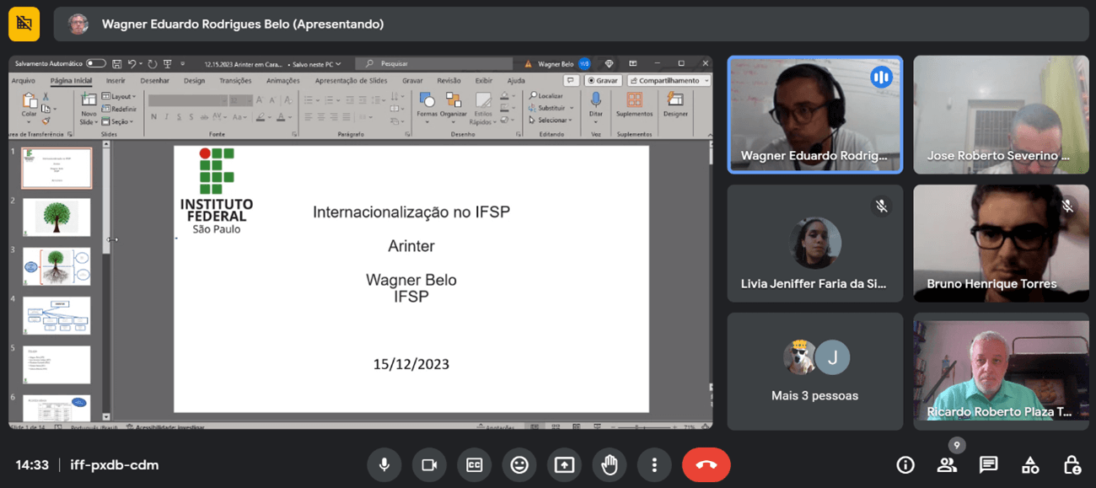The image size is (1096, 488).
Task: Switch to the Design ribbon tab
Action: (195, 81)
